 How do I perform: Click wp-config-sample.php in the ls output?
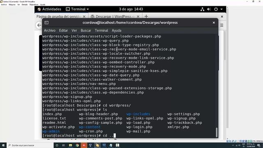(x=100, y=123)
